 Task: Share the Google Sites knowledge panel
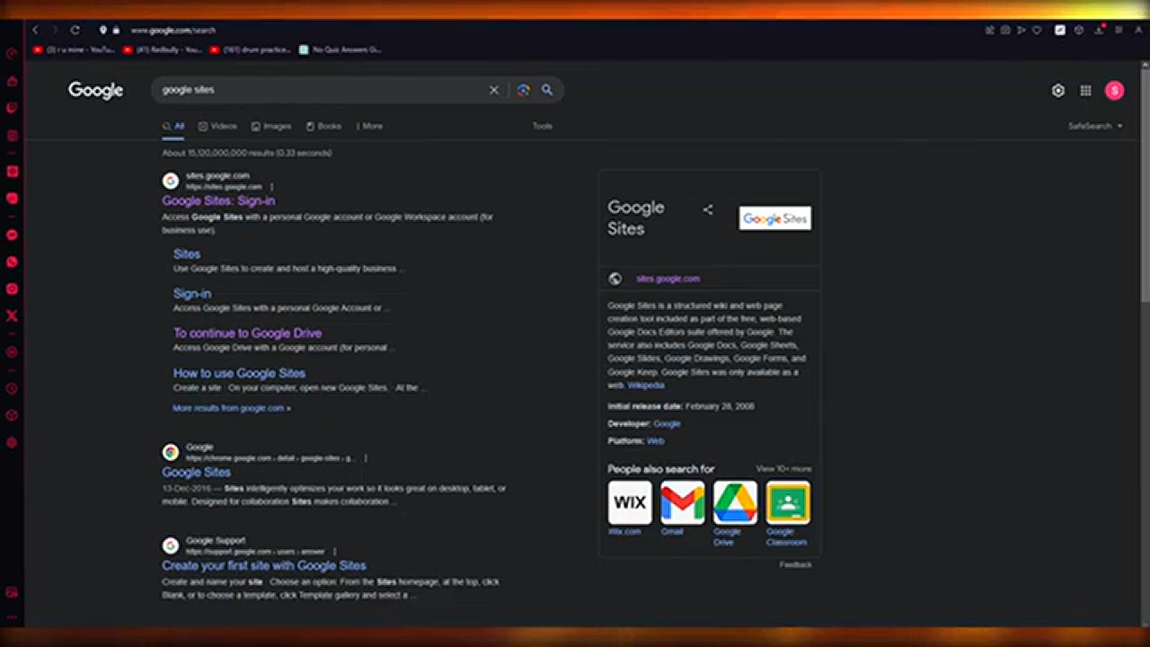[x=708, y=210]
